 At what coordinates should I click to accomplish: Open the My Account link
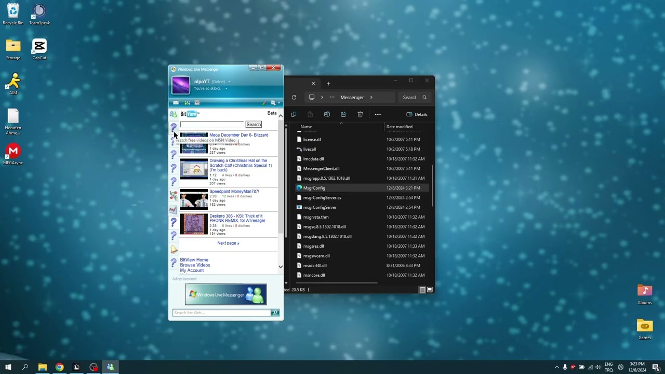point(192,270)
